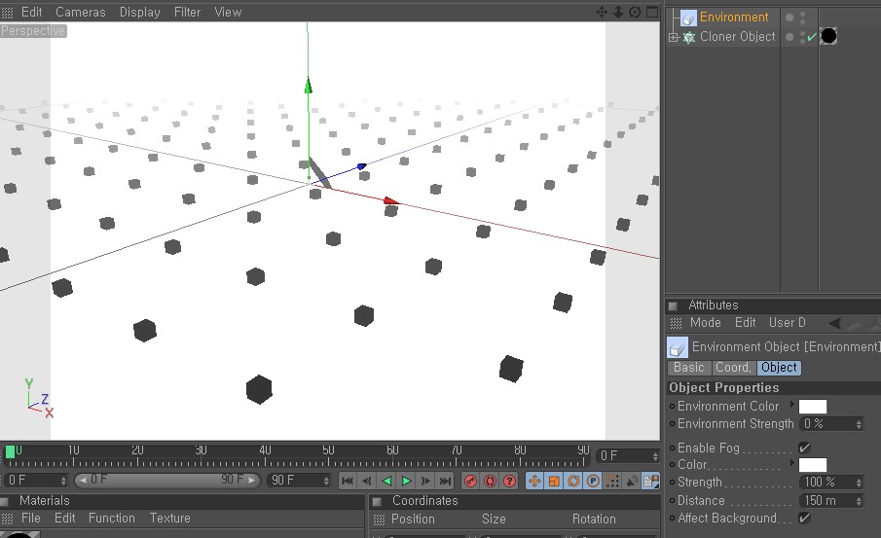Viewport: 881px width, 538px height.
Task: Open the viewport Filter menu
Action: click(187, 12)
